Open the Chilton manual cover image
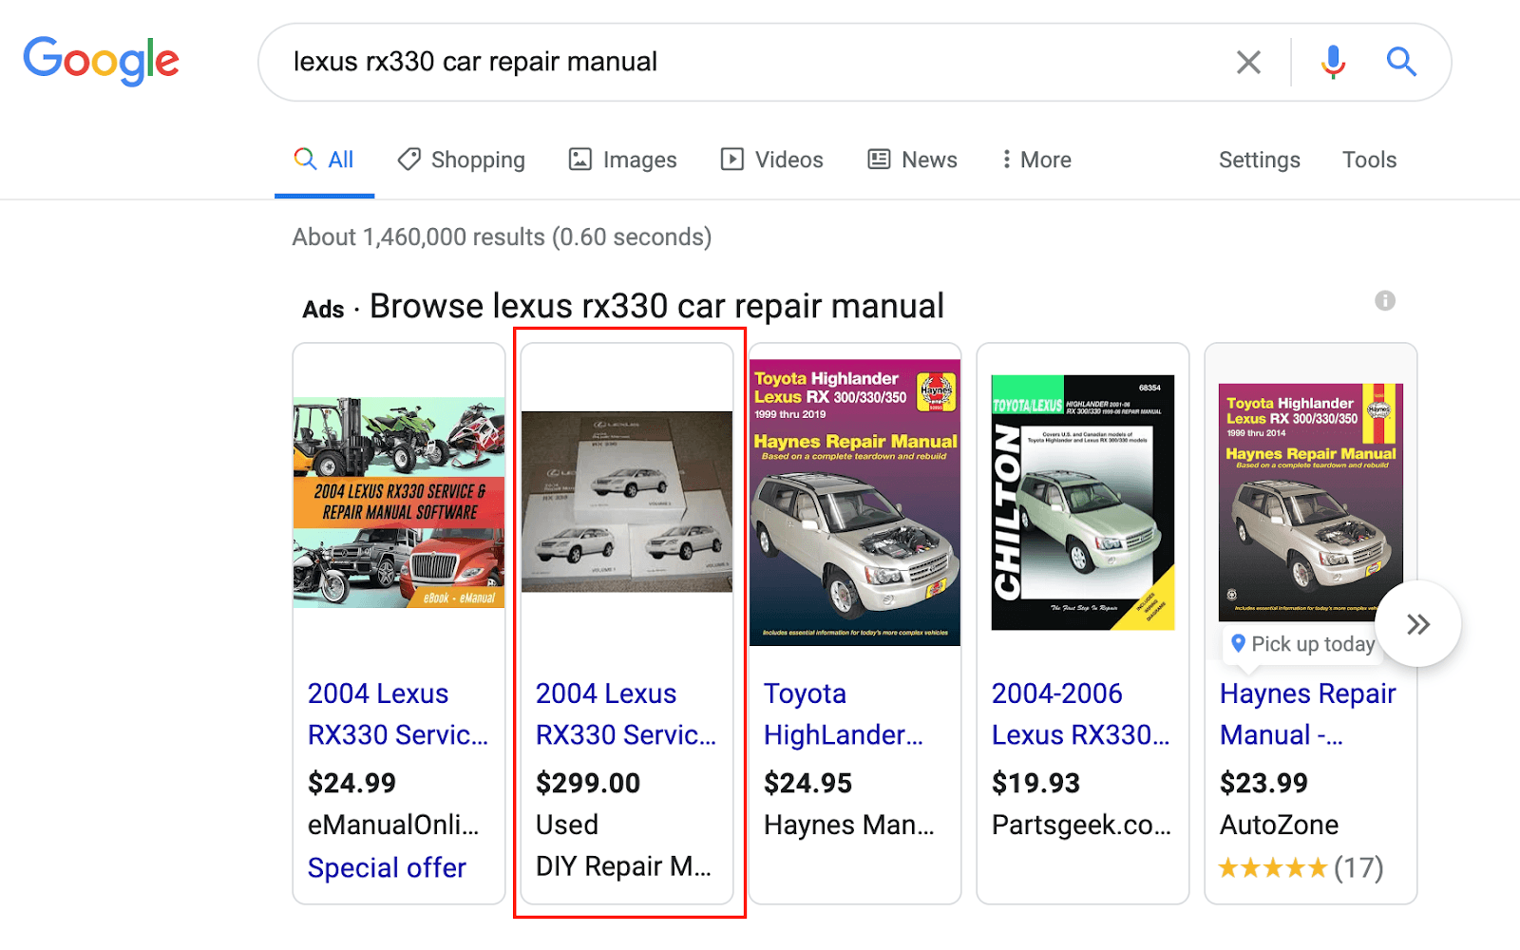1520x950 pixels. point(1083,503)
